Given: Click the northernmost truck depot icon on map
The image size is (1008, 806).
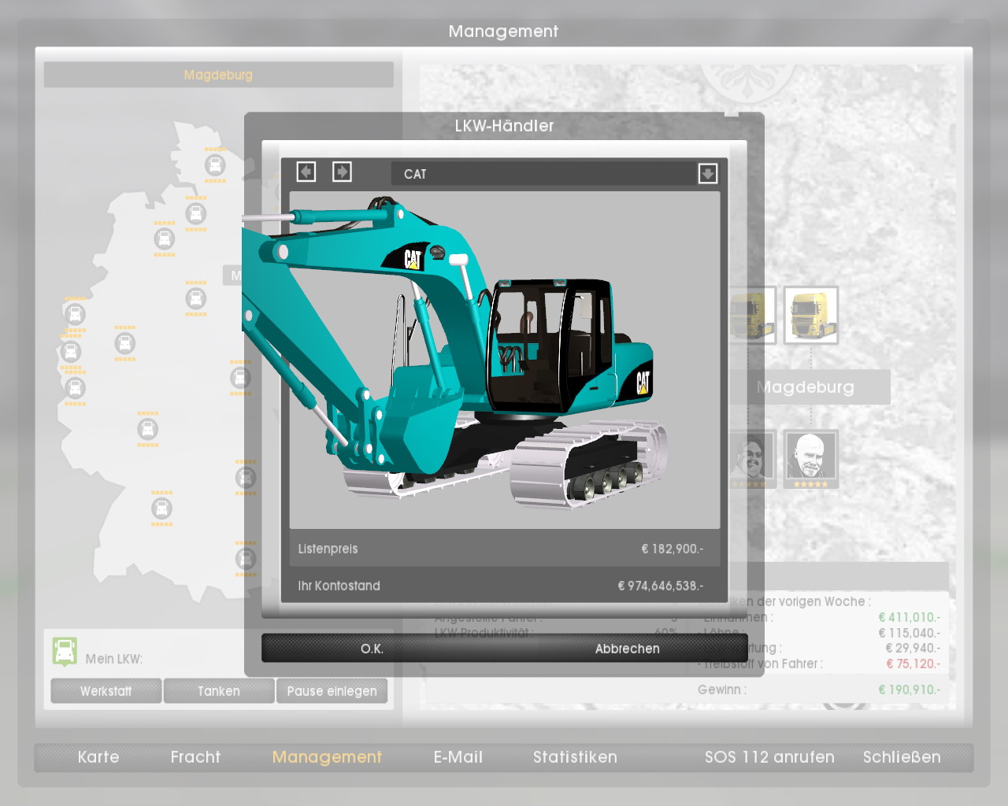Looking at the screenshot, I should pos(215,165).
